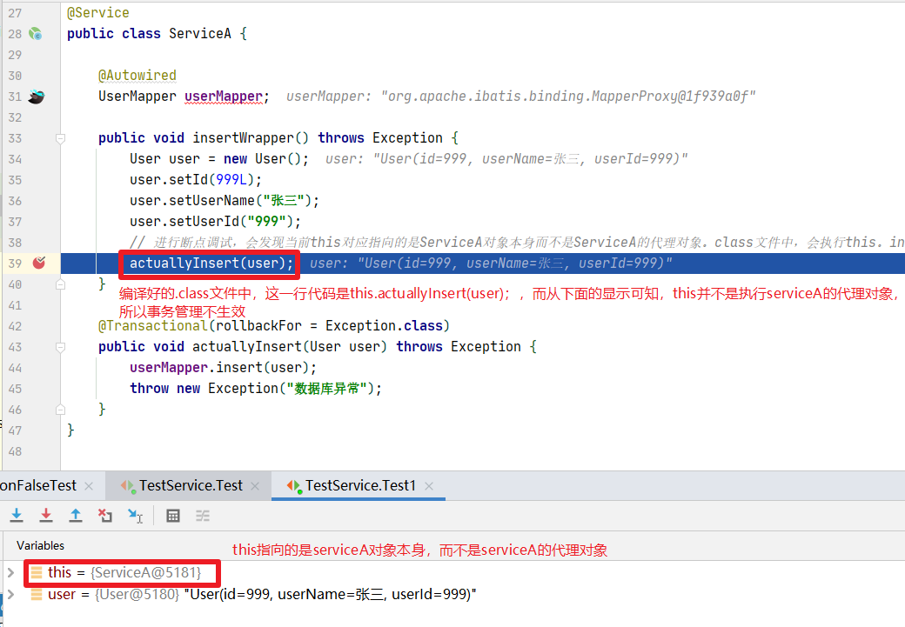The width and height of the screenshot is (905, 627).
Task: Click the @Transactional annotation text
Action: point(153,326)
